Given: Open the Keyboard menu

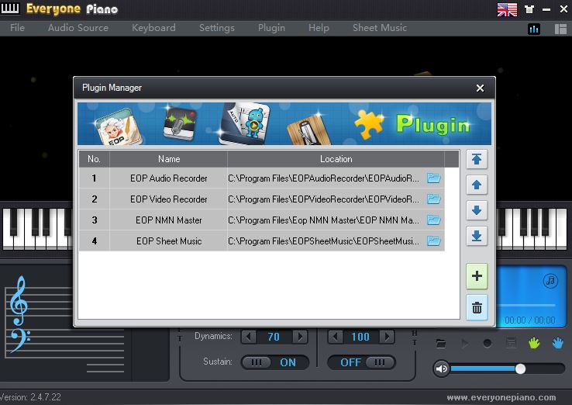Looking at the screenshot, I should [153, 28].
